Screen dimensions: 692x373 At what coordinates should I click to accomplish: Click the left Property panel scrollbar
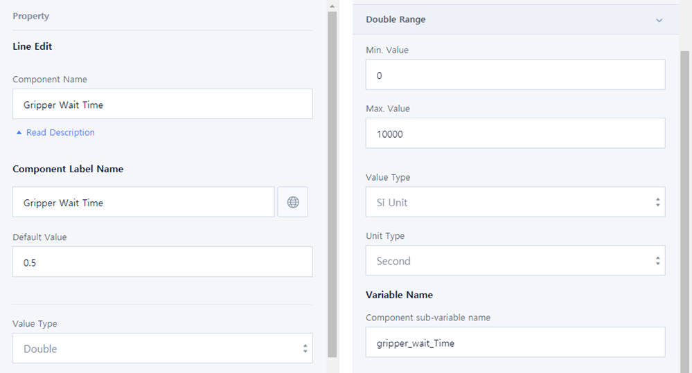point(332,180)
